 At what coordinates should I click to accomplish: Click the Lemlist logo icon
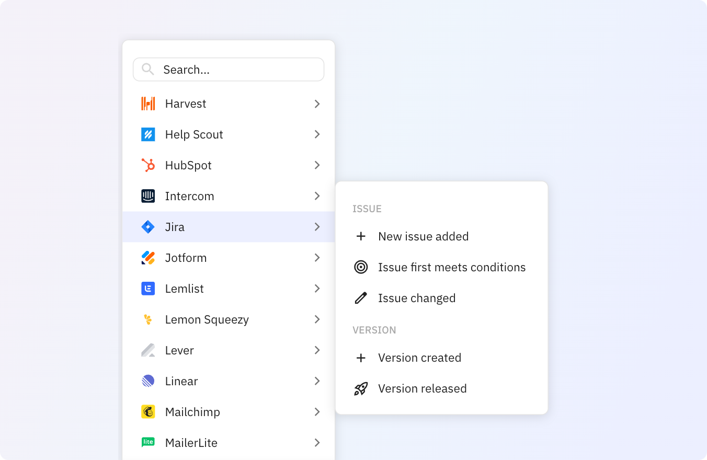(x=148, y=289)
